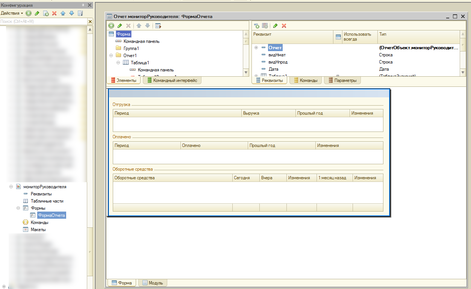
Task: Click the blue move up arrow in Конфигурация toolbar
Action: pos(63,13)
